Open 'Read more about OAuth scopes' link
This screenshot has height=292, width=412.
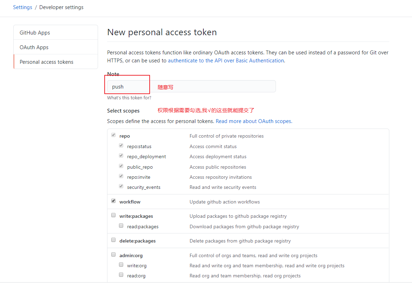[254, 121]
